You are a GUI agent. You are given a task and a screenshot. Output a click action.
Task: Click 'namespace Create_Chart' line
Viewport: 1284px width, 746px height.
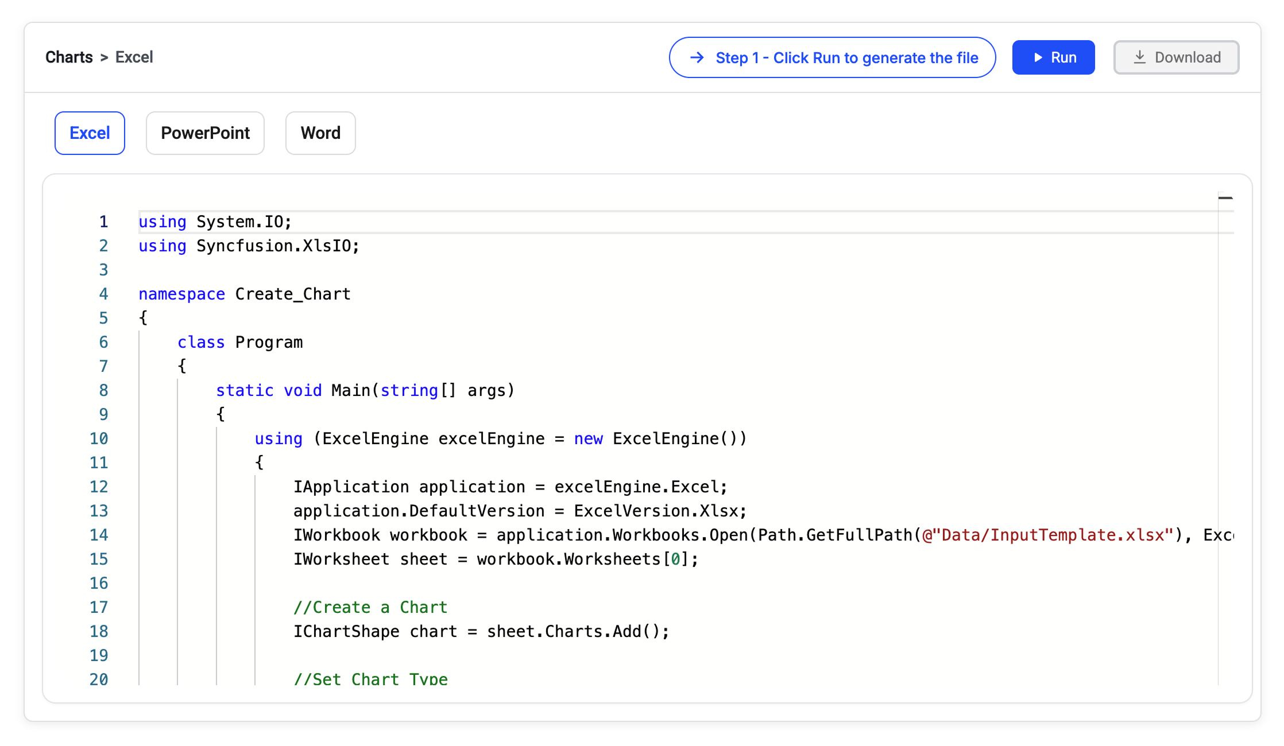coord(245,294)
